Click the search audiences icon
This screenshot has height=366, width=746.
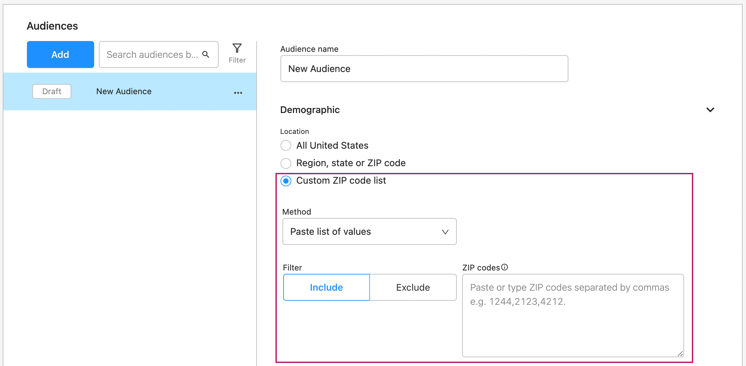pos(208,54)
